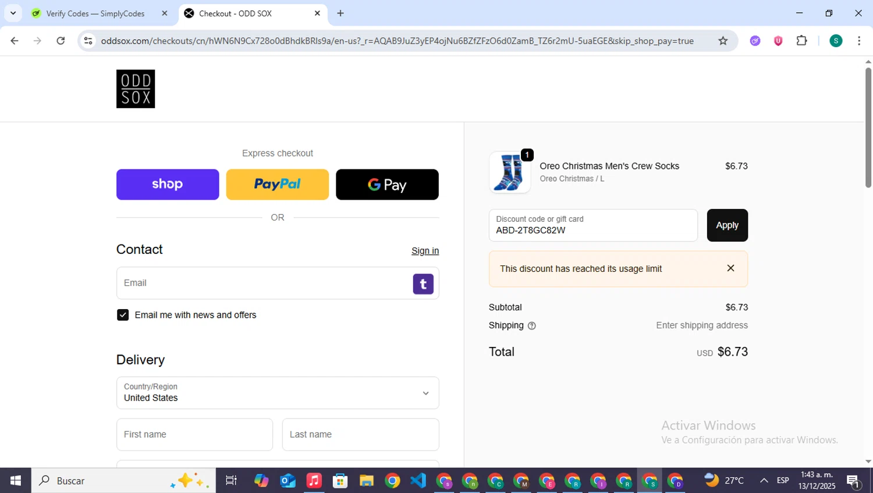Click the purple autofill icon in Email field

(x=423, y=284)
